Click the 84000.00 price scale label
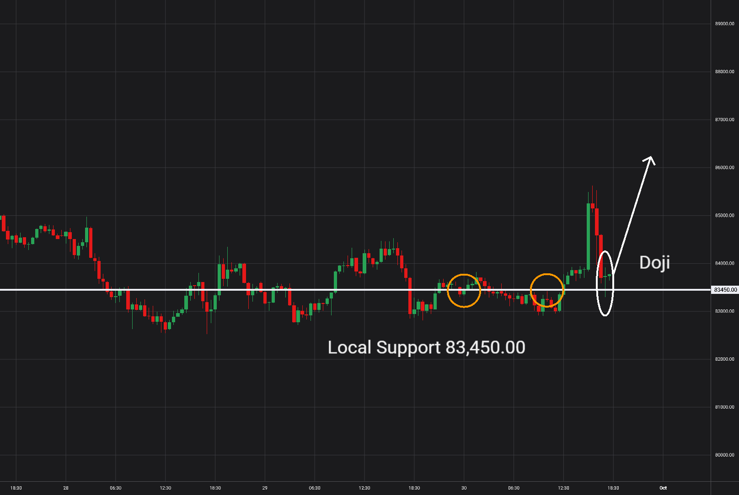The height and width of the screenshot is (495, 739). [x=725, y=263]
